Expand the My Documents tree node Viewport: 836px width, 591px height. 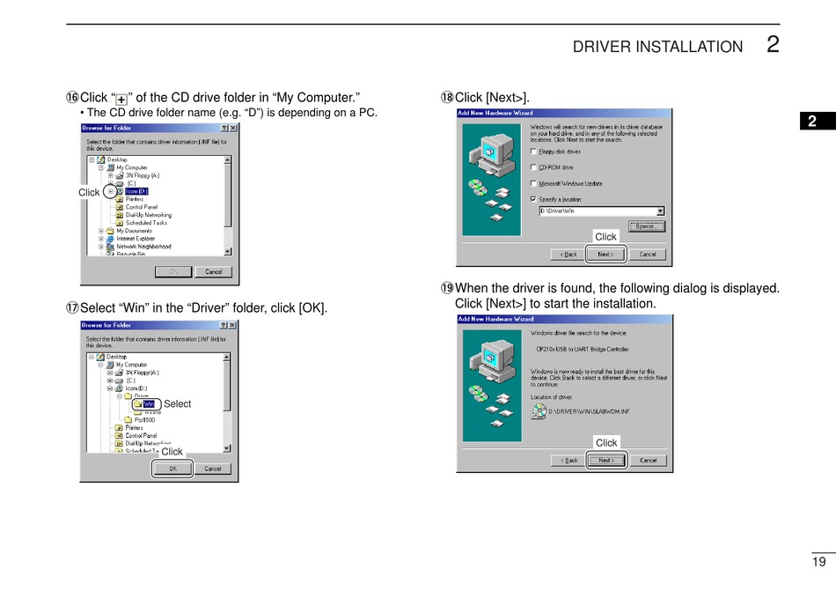pos(101,231)
